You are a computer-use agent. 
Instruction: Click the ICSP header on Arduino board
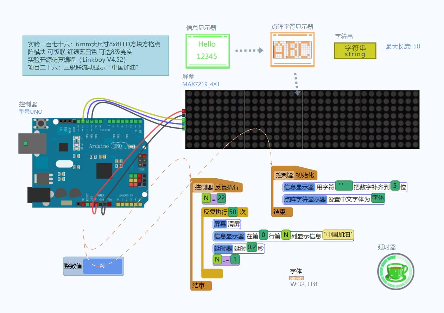[x=142, y=161]
